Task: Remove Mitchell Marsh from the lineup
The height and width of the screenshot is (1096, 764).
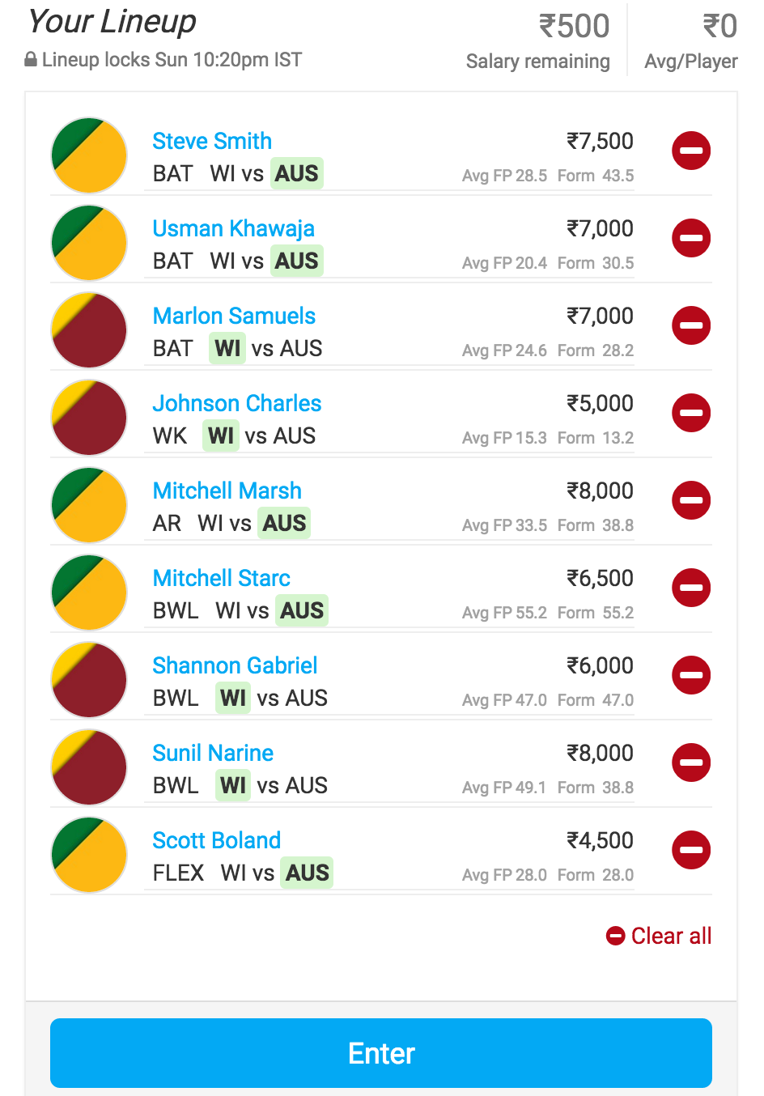Action: 691,500
